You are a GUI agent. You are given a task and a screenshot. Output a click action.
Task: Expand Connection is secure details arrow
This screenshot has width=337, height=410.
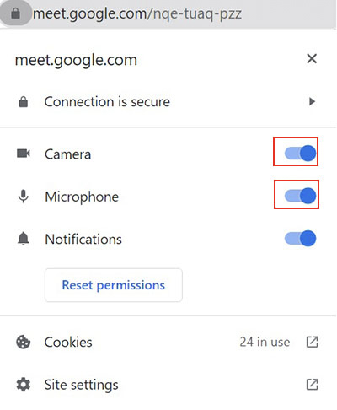(312, 101)
